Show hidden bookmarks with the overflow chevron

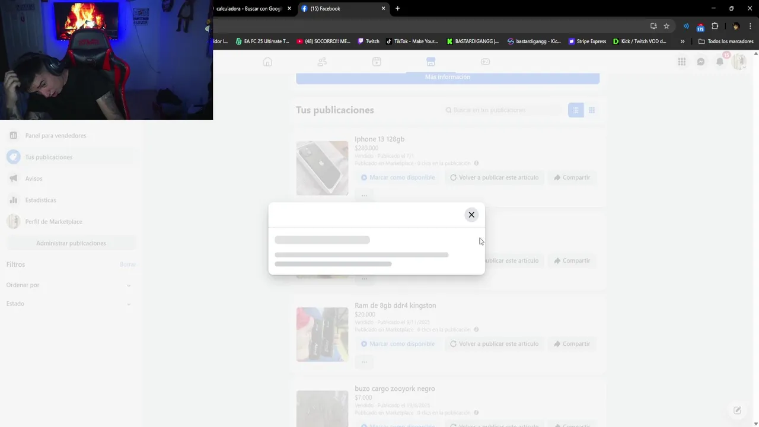(x=683, y=42)
